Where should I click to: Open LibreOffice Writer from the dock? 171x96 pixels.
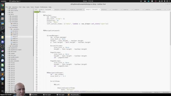point(2,70)
